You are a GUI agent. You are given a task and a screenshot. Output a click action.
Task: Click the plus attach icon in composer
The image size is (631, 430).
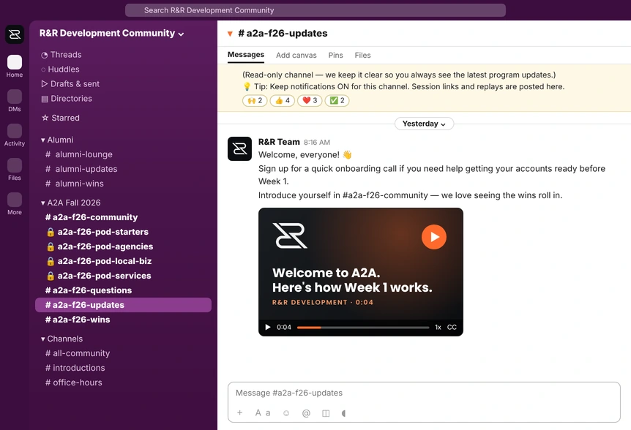click(240, 412)
